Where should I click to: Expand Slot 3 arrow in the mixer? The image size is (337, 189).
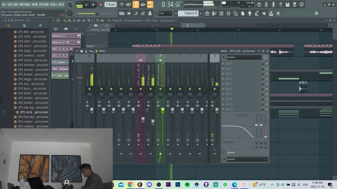[x=223, y=73]
